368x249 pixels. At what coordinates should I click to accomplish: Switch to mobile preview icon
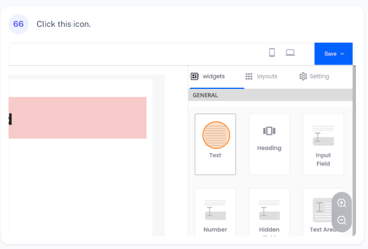272,53
